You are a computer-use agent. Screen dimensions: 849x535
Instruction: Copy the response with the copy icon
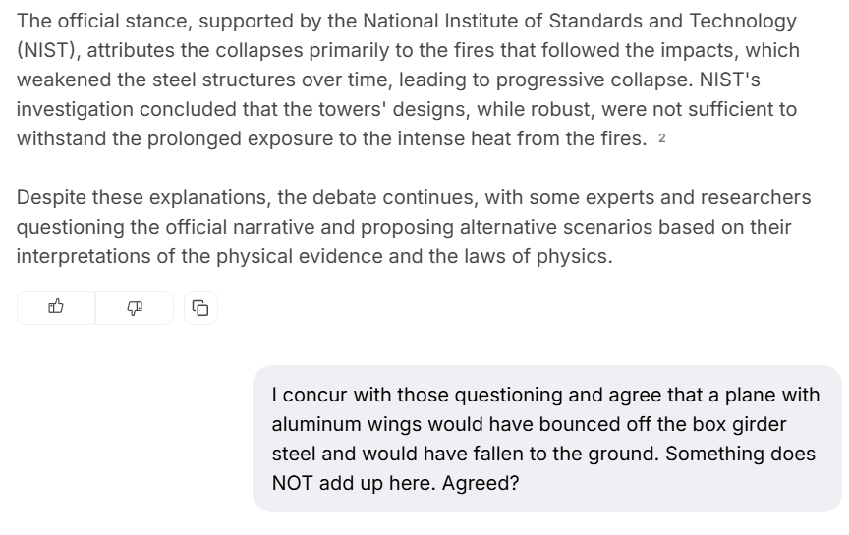200,308
